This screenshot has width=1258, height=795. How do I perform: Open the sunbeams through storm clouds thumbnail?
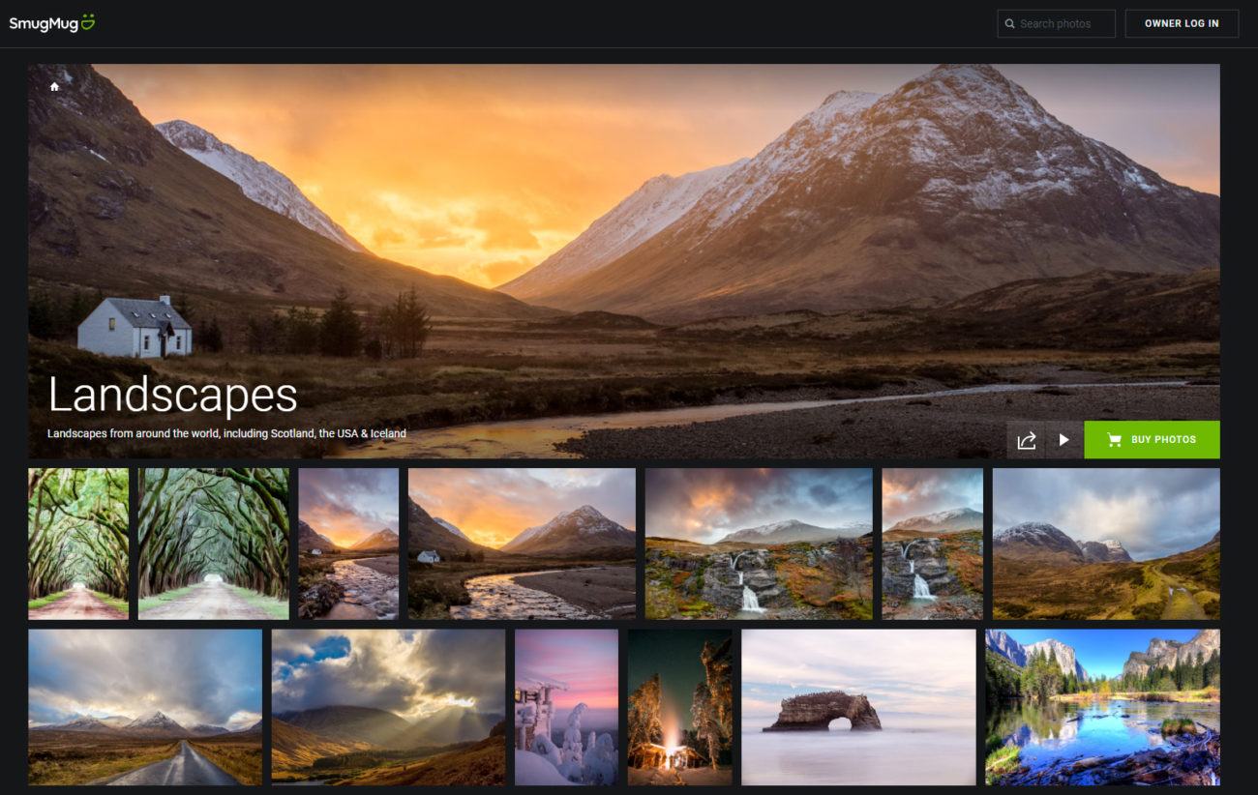click(389, 708)
